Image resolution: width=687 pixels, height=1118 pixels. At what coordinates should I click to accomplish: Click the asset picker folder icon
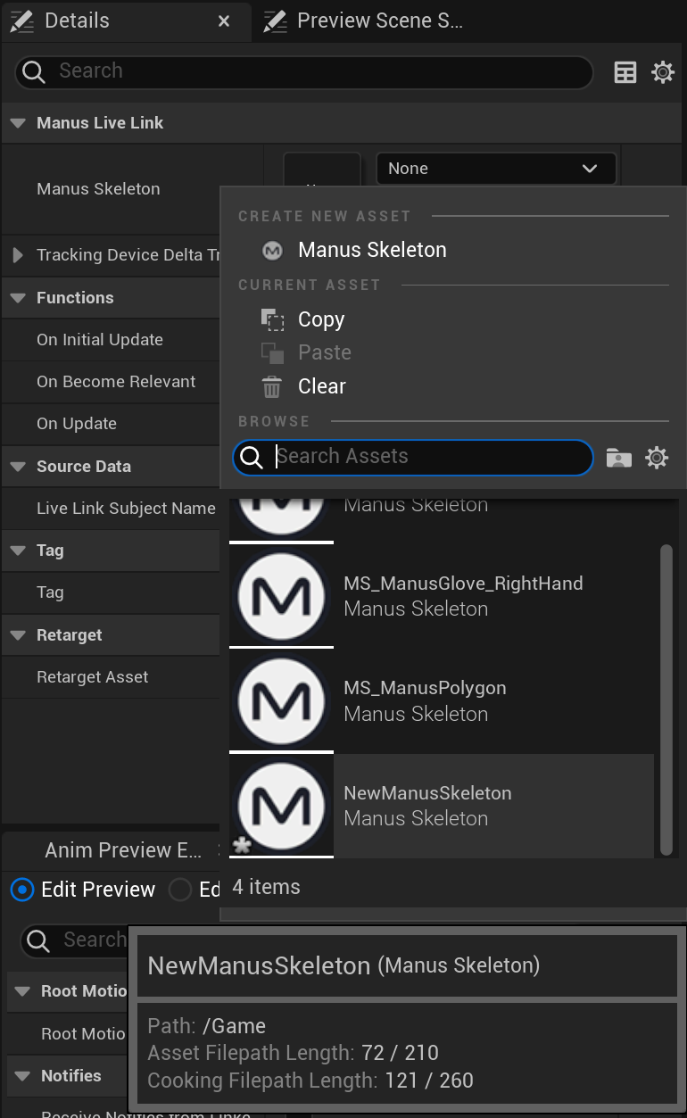pyautogui.click(x=618, y=458)
